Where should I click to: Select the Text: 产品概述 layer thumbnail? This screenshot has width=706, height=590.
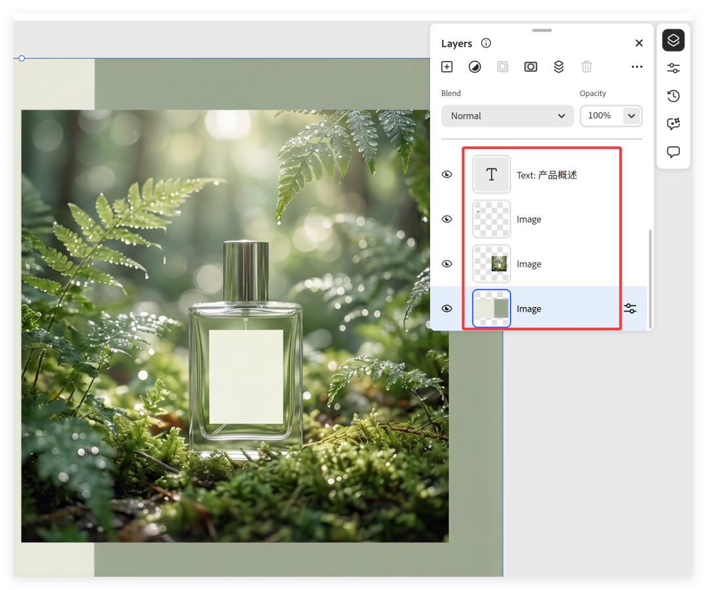pos(492,174)
